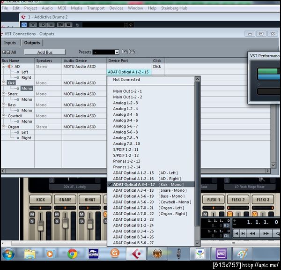This screenshot has height=270, width=281.
Task: Click the KICK channel volume fader
Action: pyautogui.click(x=41, y=225)
